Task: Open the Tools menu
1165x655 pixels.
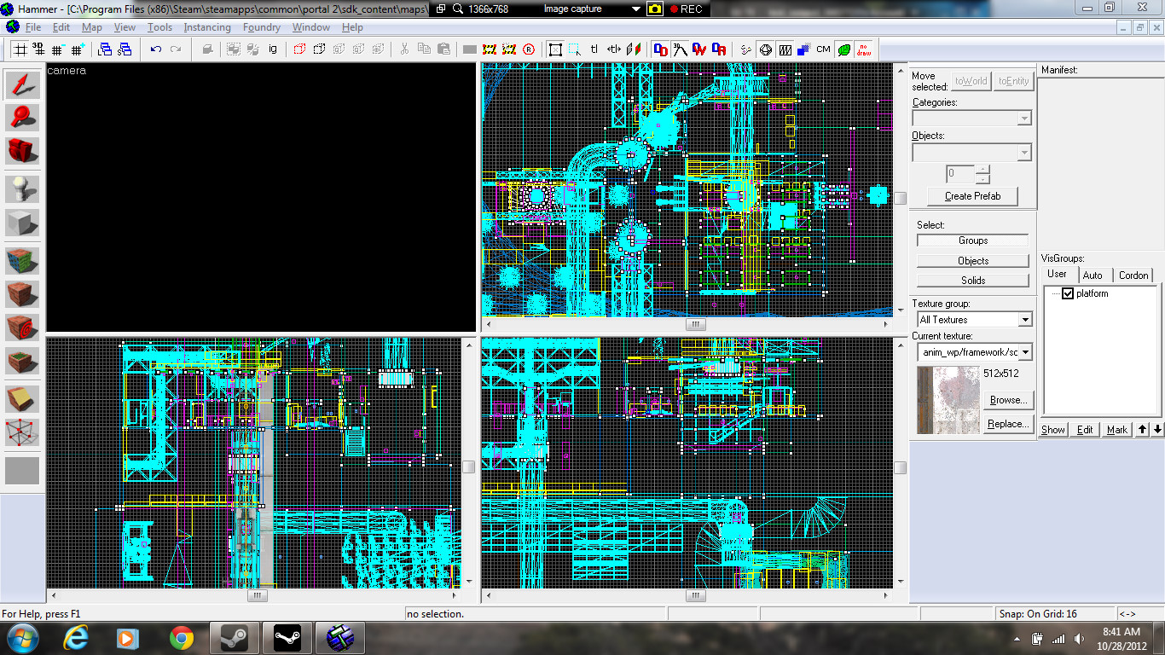Action: pyautogui.click(x=159, y=27)
